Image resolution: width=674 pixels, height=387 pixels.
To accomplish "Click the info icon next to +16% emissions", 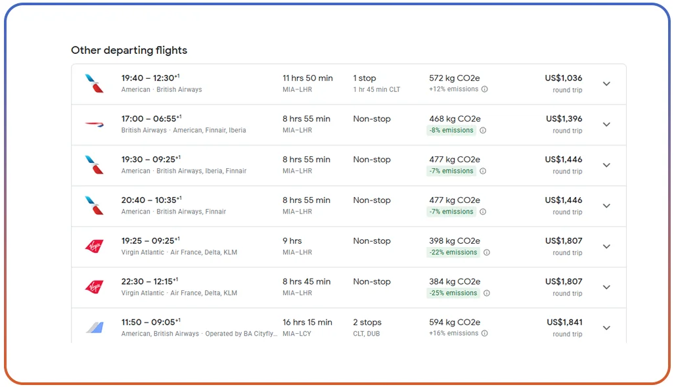I will click(x=484, y=333).
